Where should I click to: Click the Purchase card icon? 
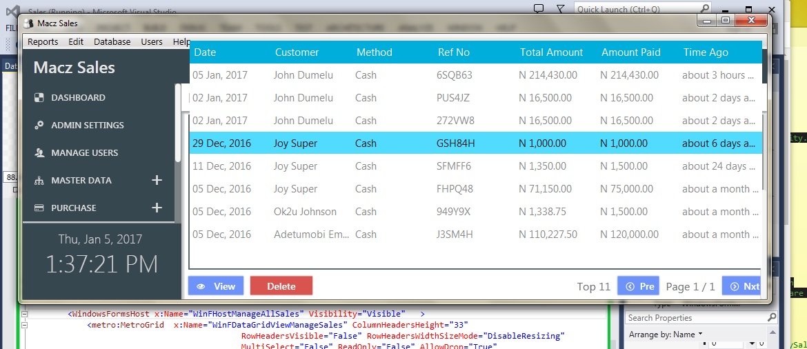[x=39, y=208]
